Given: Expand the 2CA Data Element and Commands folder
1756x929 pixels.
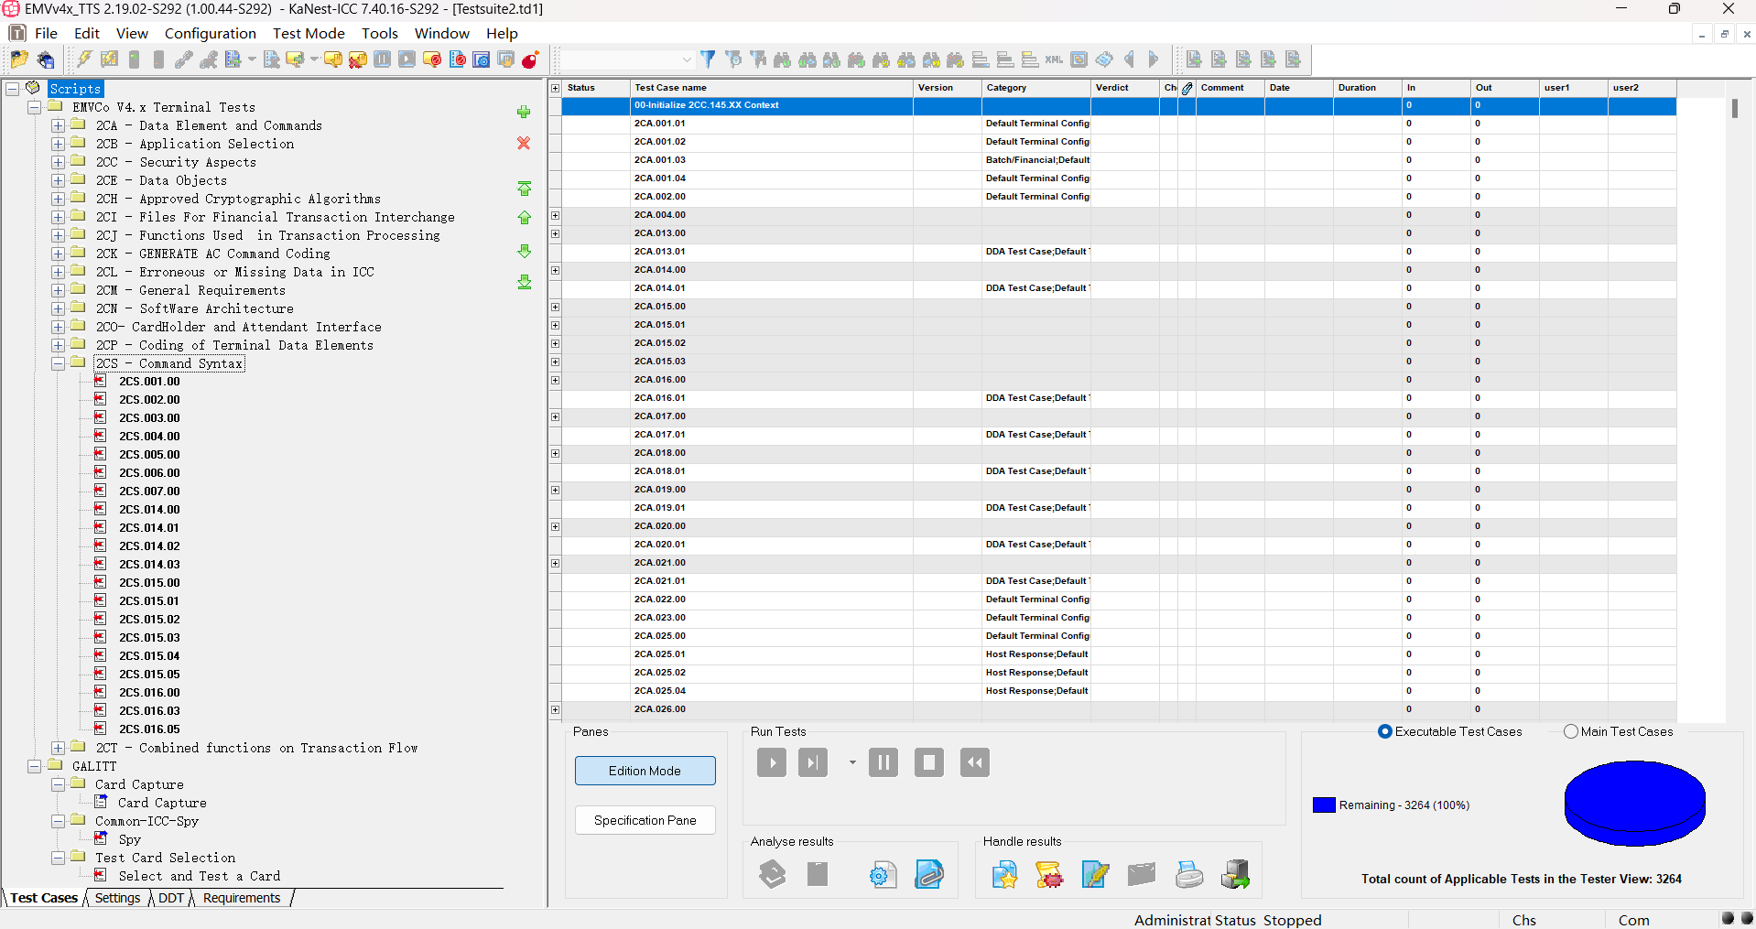Looking at the screenshot, I should point(58,125).
